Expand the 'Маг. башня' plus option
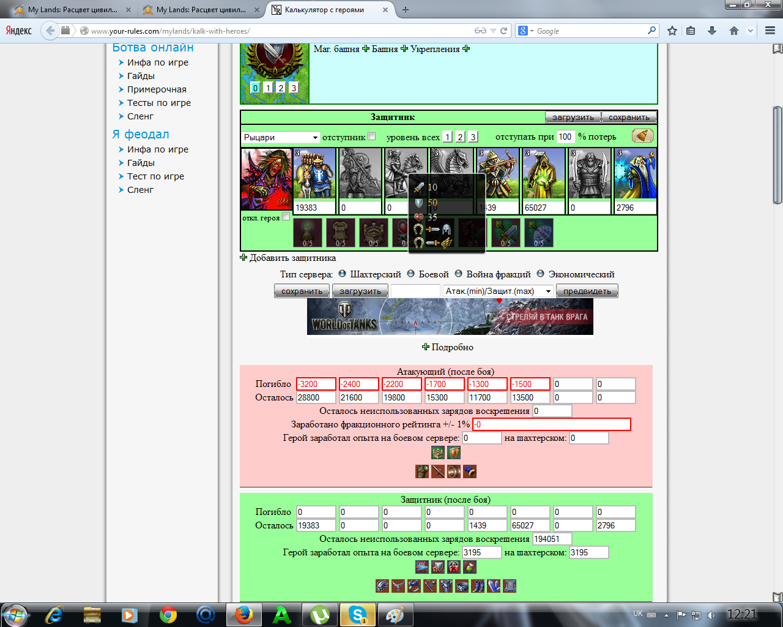Viewport: 783px width, 627px height. (366, 49)
